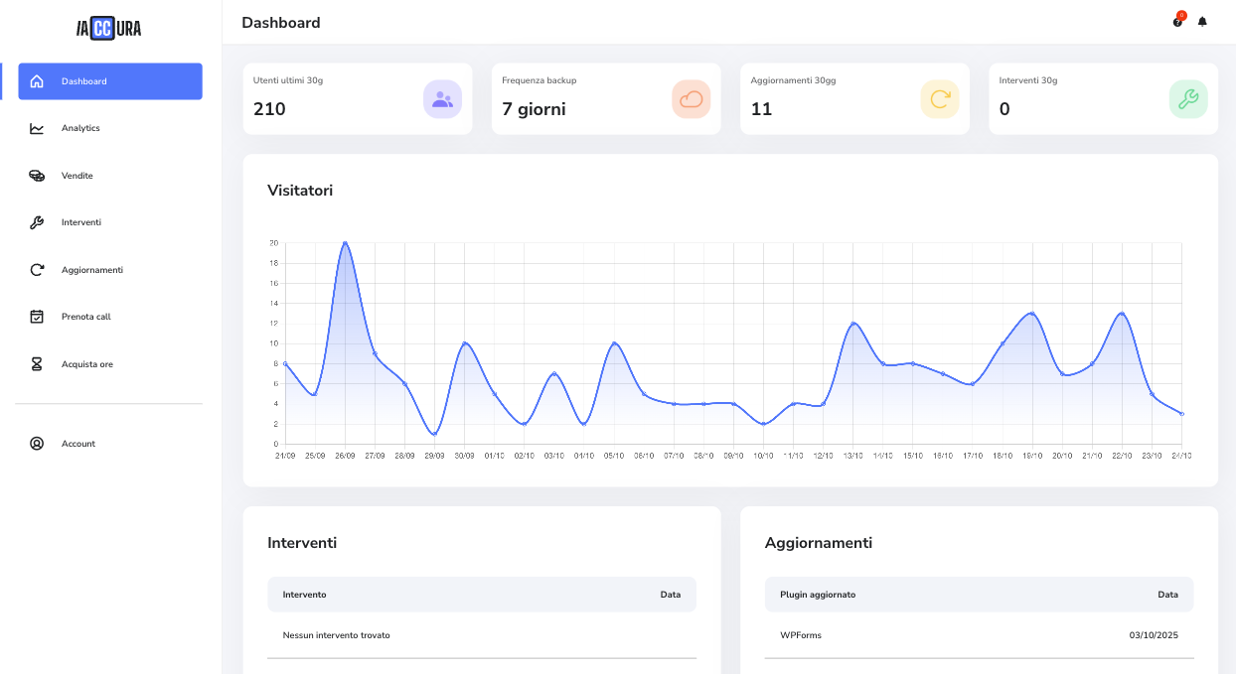Click the WPForms row in Aggiornamenti table
This screenshot has width=1236, height=674.
coord(979,635)
